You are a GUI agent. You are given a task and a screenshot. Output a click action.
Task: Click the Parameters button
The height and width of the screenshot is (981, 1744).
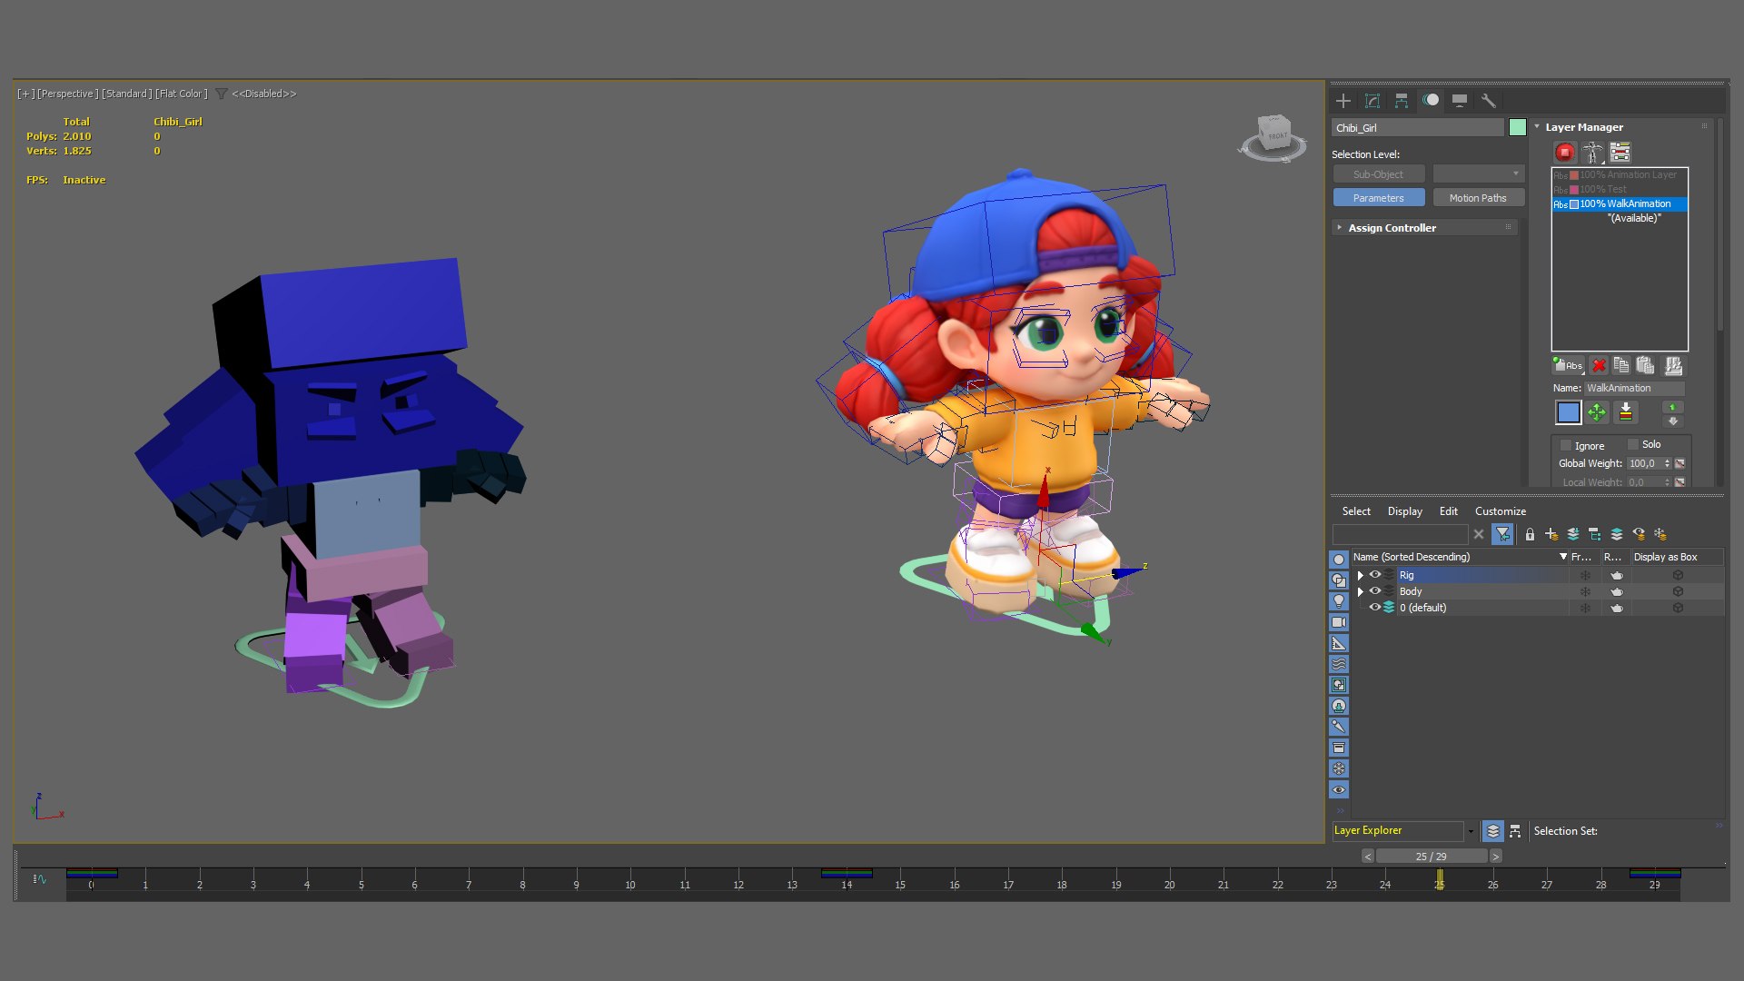[x=1378, y=198]
